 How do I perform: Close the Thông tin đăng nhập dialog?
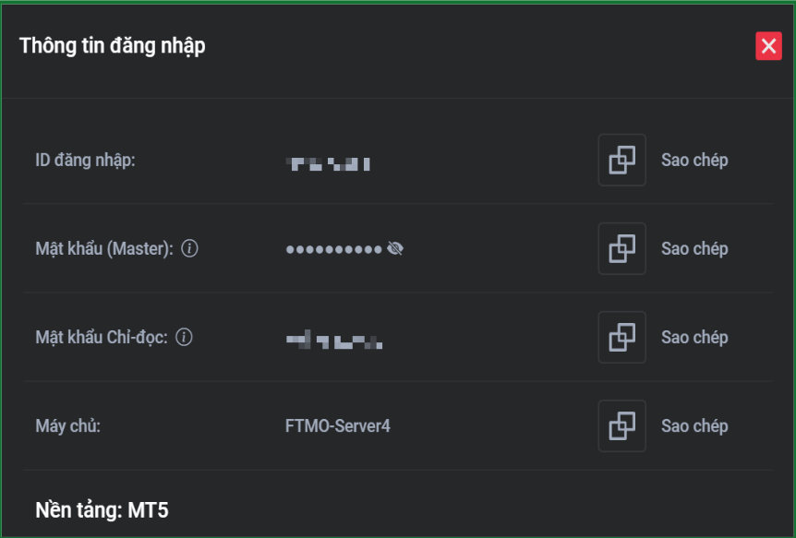pyautogui.click(x=768, y=46)
